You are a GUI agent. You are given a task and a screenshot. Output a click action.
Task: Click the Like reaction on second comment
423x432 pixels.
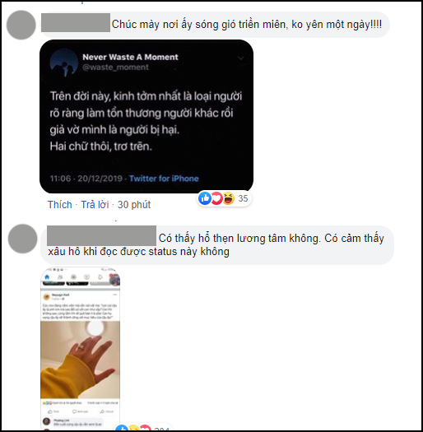(x=122, y=429)
